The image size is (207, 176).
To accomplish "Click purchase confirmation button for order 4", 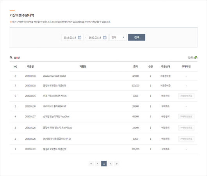I will click(x=186, y=117).
